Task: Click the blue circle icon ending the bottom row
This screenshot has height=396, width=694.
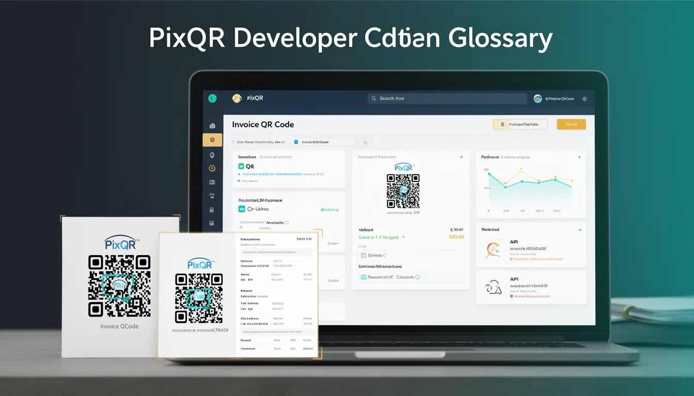Action: click(x=417, y=277)
